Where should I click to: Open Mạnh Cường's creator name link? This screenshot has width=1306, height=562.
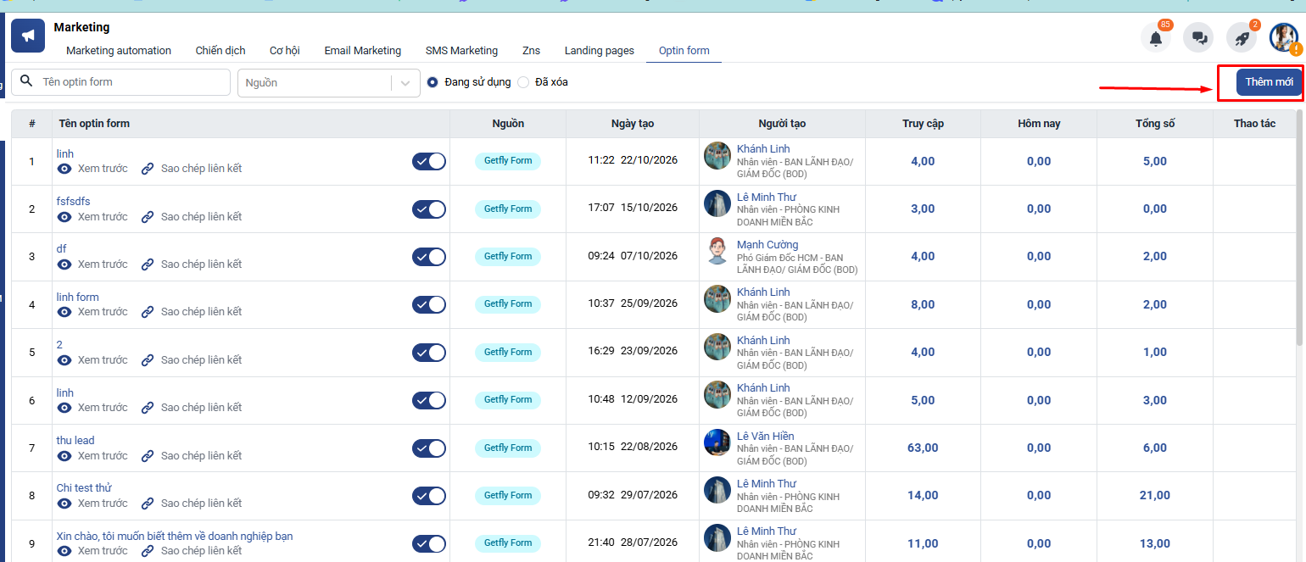[x=767, y=245]
